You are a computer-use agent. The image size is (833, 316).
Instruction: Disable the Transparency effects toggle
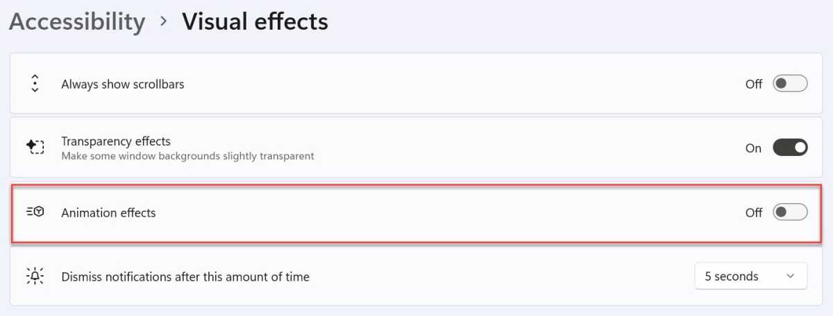790,148
